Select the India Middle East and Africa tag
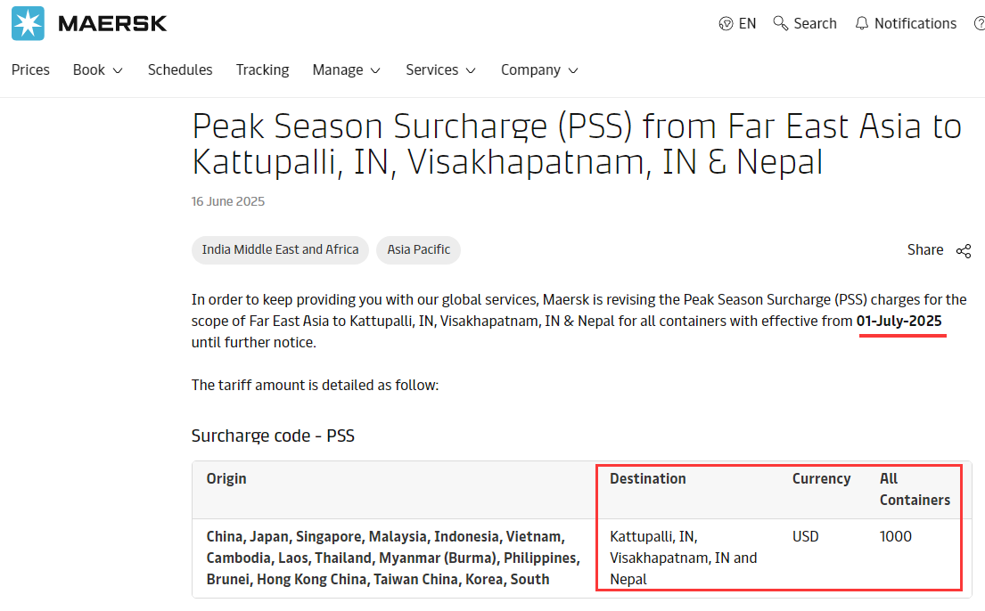The height and width of the screenshot is (611, 985). [x=280, y=249]
